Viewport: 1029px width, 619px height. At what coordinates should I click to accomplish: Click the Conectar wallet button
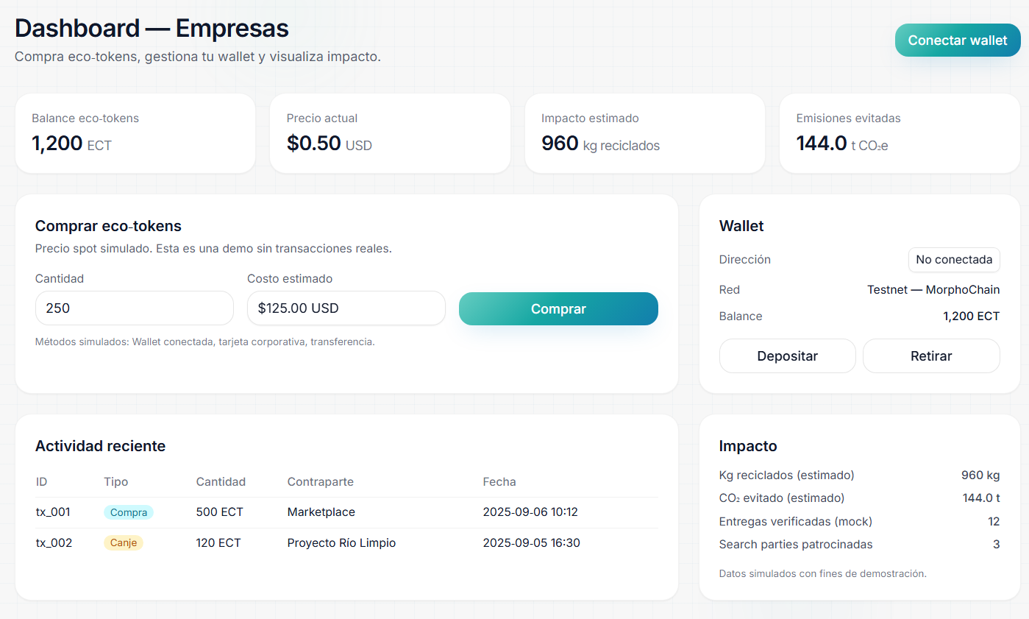point(958,40)
